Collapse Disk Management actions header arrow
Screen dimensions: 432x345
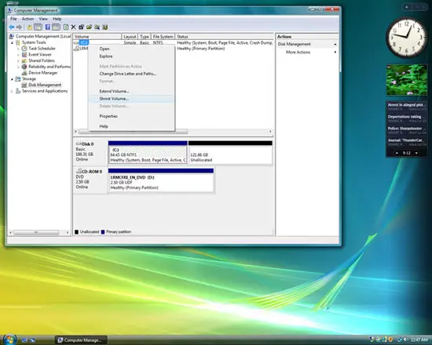coord(335,44)
